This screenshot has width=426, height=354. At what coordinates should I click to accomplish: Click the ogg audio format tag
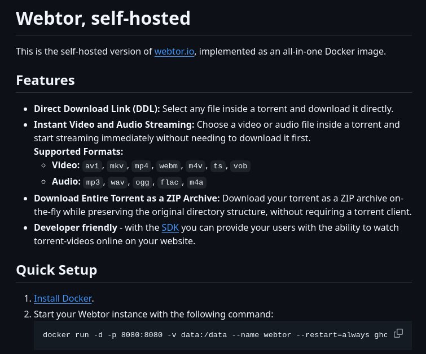tap(142, 182)
